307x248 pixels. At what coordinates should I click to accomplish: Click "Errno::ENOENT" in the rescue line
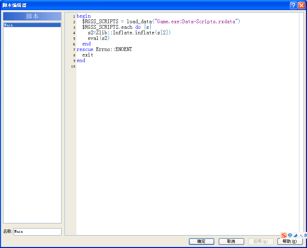(114, 49)
